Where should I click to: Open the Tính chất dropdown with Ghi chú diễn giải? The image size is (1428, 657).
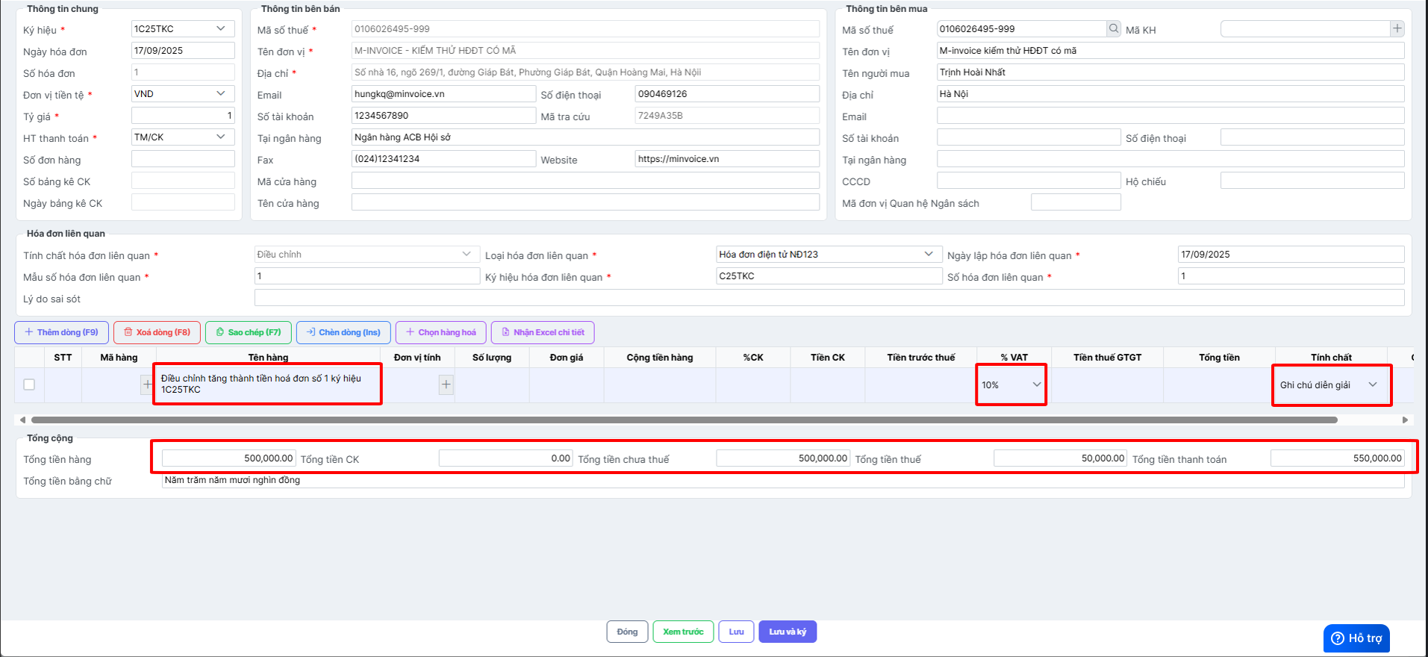point(1329,385)
